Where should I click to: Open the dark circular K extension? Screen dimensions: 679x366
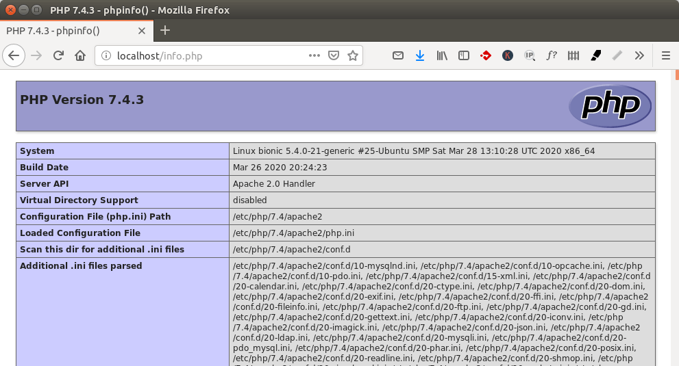508,55
